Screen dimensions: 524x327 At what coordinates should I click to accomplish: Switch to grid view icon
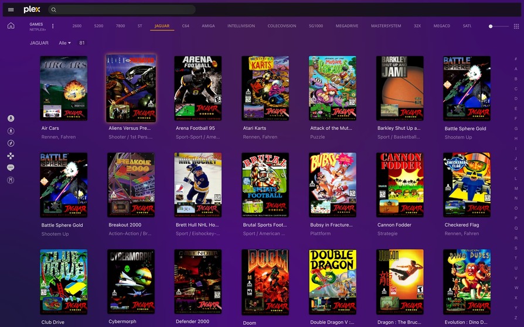[516, 26]
